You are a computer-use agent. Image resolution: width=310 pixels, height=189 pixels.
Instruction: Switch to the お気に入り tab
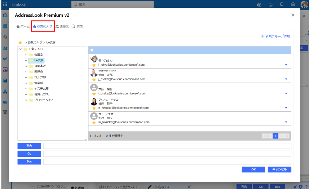point(43,26)
